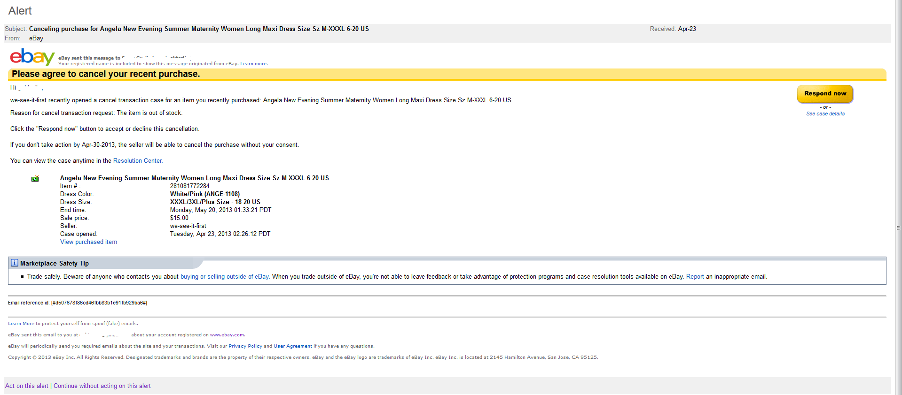Click Learn more next to the eBay logo

pyautogui.click(x=253, y=64)
